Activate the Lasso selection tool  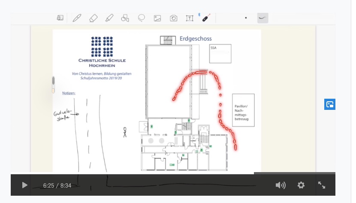coord(141,18)
